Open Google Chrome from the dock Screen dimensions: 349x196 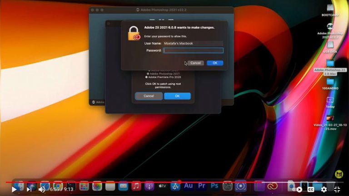click(x=58, y=186)
